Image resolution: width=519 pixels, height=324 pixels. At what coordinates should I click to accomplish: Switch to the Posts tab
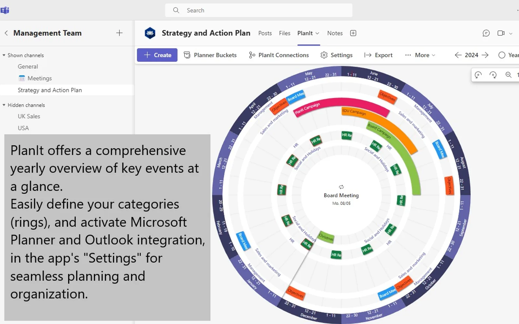coord(265,33)
